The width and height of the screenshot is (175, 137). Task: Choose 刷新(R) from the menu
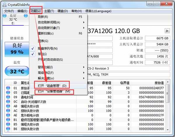coord(58,17)
